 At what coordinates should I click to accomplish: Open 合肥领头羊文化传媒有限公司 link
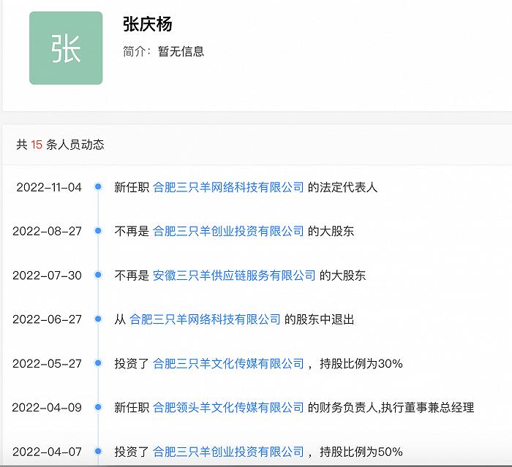pyautogui.click(x=228, y=407)
